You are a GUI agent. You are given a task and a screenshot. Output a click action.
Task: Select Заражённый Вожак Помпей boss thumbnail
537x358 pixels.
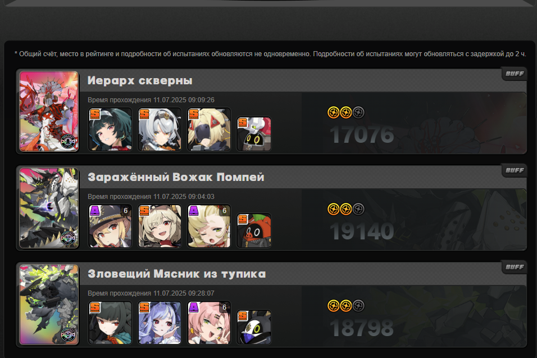[49, 208]
